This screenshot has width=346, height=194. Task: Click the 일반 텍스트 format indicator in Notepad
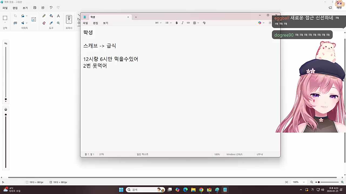tap(142, 154)
